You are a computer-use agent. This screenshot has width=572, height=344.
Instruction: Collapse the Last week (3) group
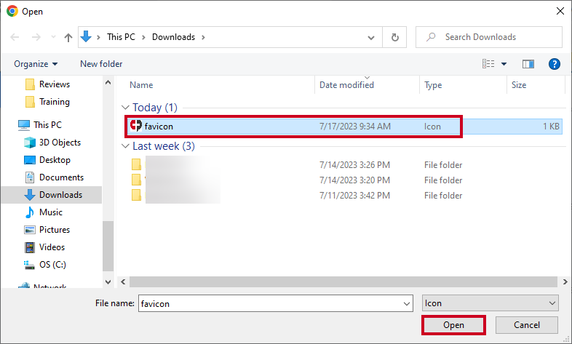[x=125, y=146]
